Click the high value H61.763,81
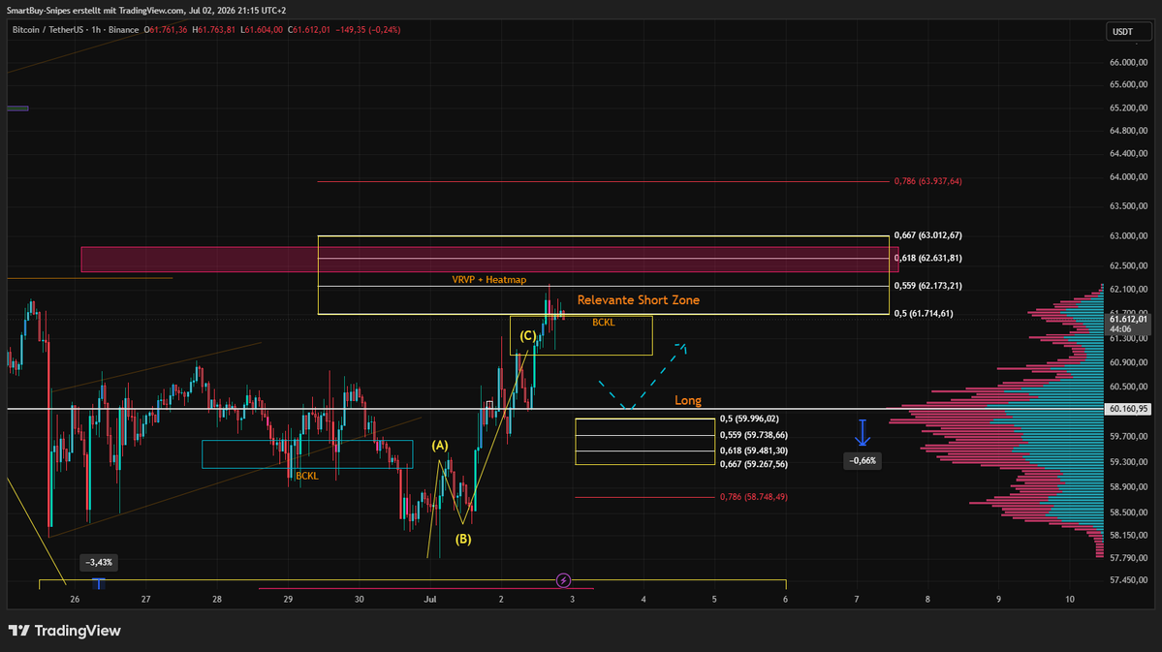The image size is (1162, 652). [x=213, y=30]
